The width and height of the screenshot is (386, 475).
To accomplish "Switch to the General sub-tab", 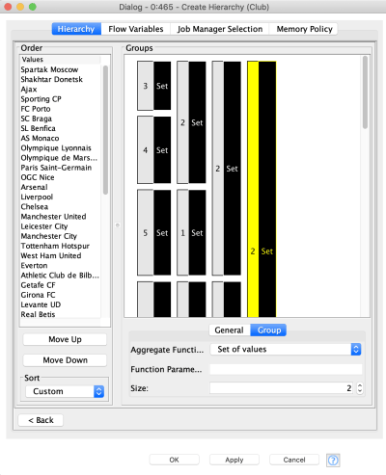I will click(229, 330).
